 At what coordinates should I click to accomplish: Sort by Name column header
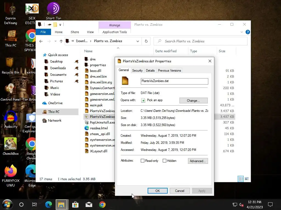tap(88, 51)
